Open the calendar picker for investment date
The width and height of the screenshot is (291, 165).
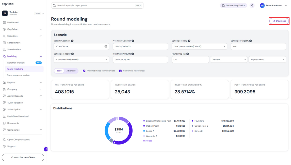click(x=106, y=46)
